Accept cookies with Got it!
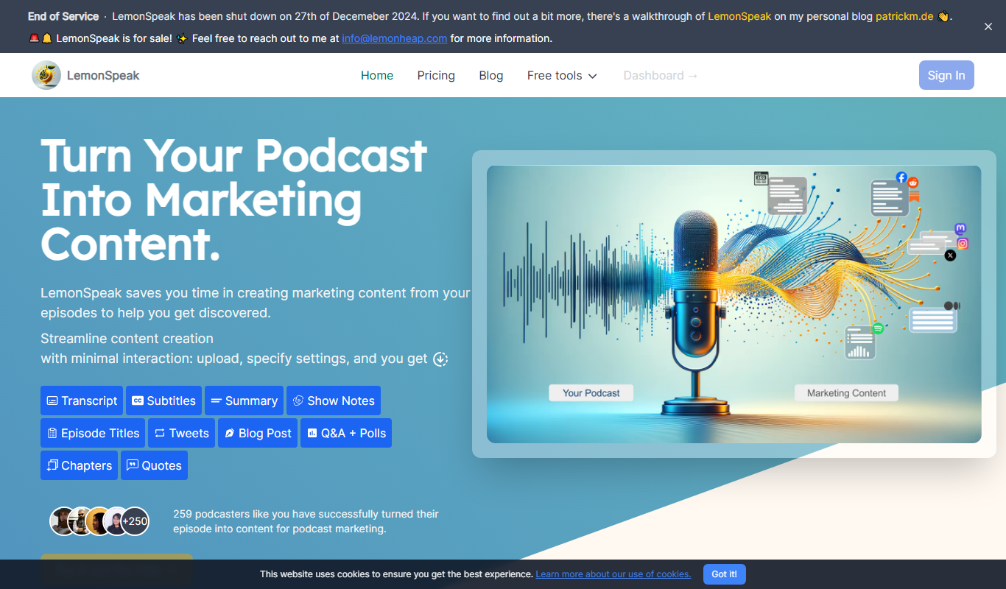The height and width of the screenshot is (589, 1006). pos(725,574)
